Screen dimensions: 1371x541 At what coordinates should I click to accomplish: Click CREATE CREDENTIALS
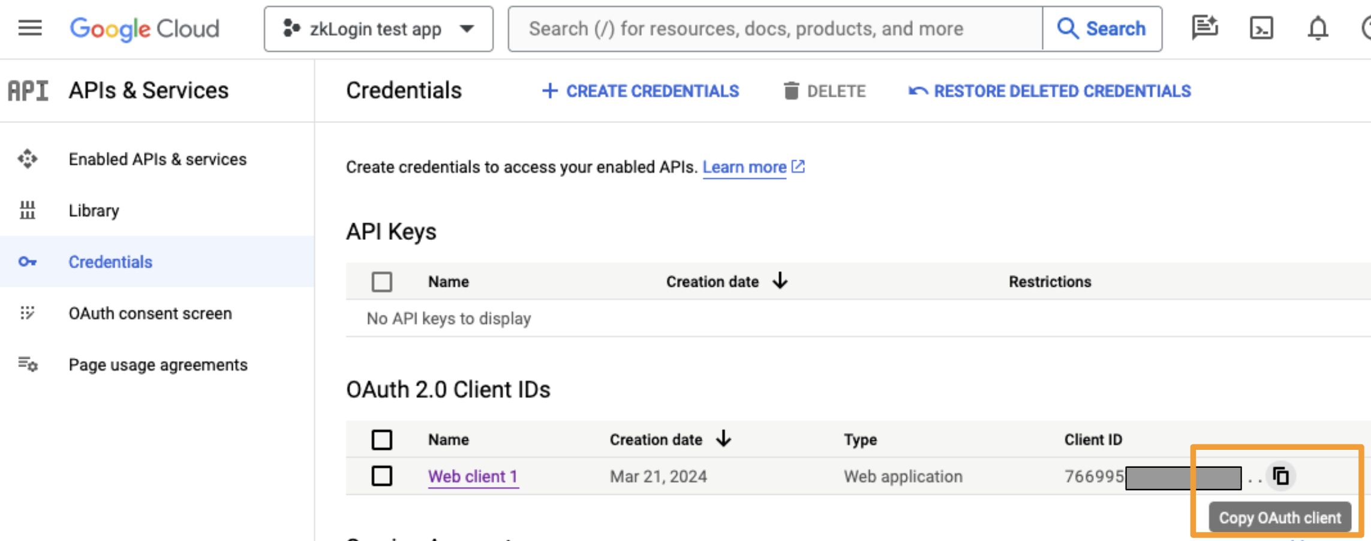coord(641,91)
